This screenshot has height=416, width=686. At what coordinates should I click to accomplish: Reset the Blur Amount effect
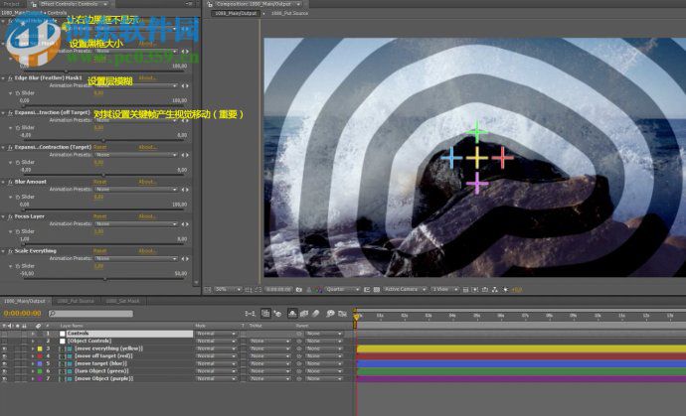(x=99, y=182)
